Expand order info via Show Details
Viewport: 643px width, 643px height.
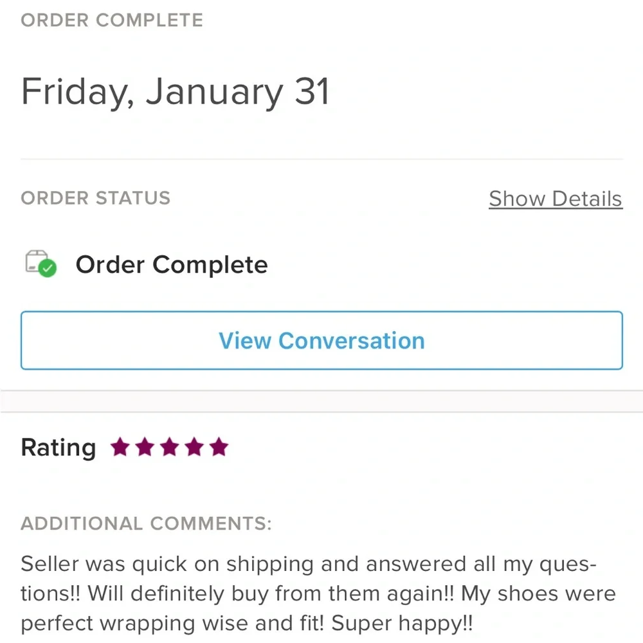556,199
